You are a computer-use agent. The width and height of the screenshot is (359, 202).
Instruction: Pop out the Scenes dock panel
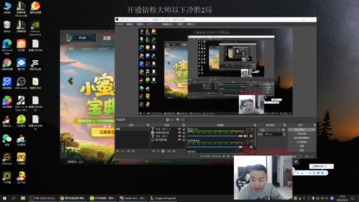148,125
